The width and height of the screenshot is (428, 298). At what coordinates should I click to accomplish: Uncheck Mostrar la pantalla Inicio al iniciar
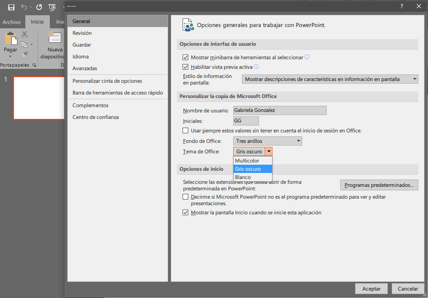pos(186,212)
